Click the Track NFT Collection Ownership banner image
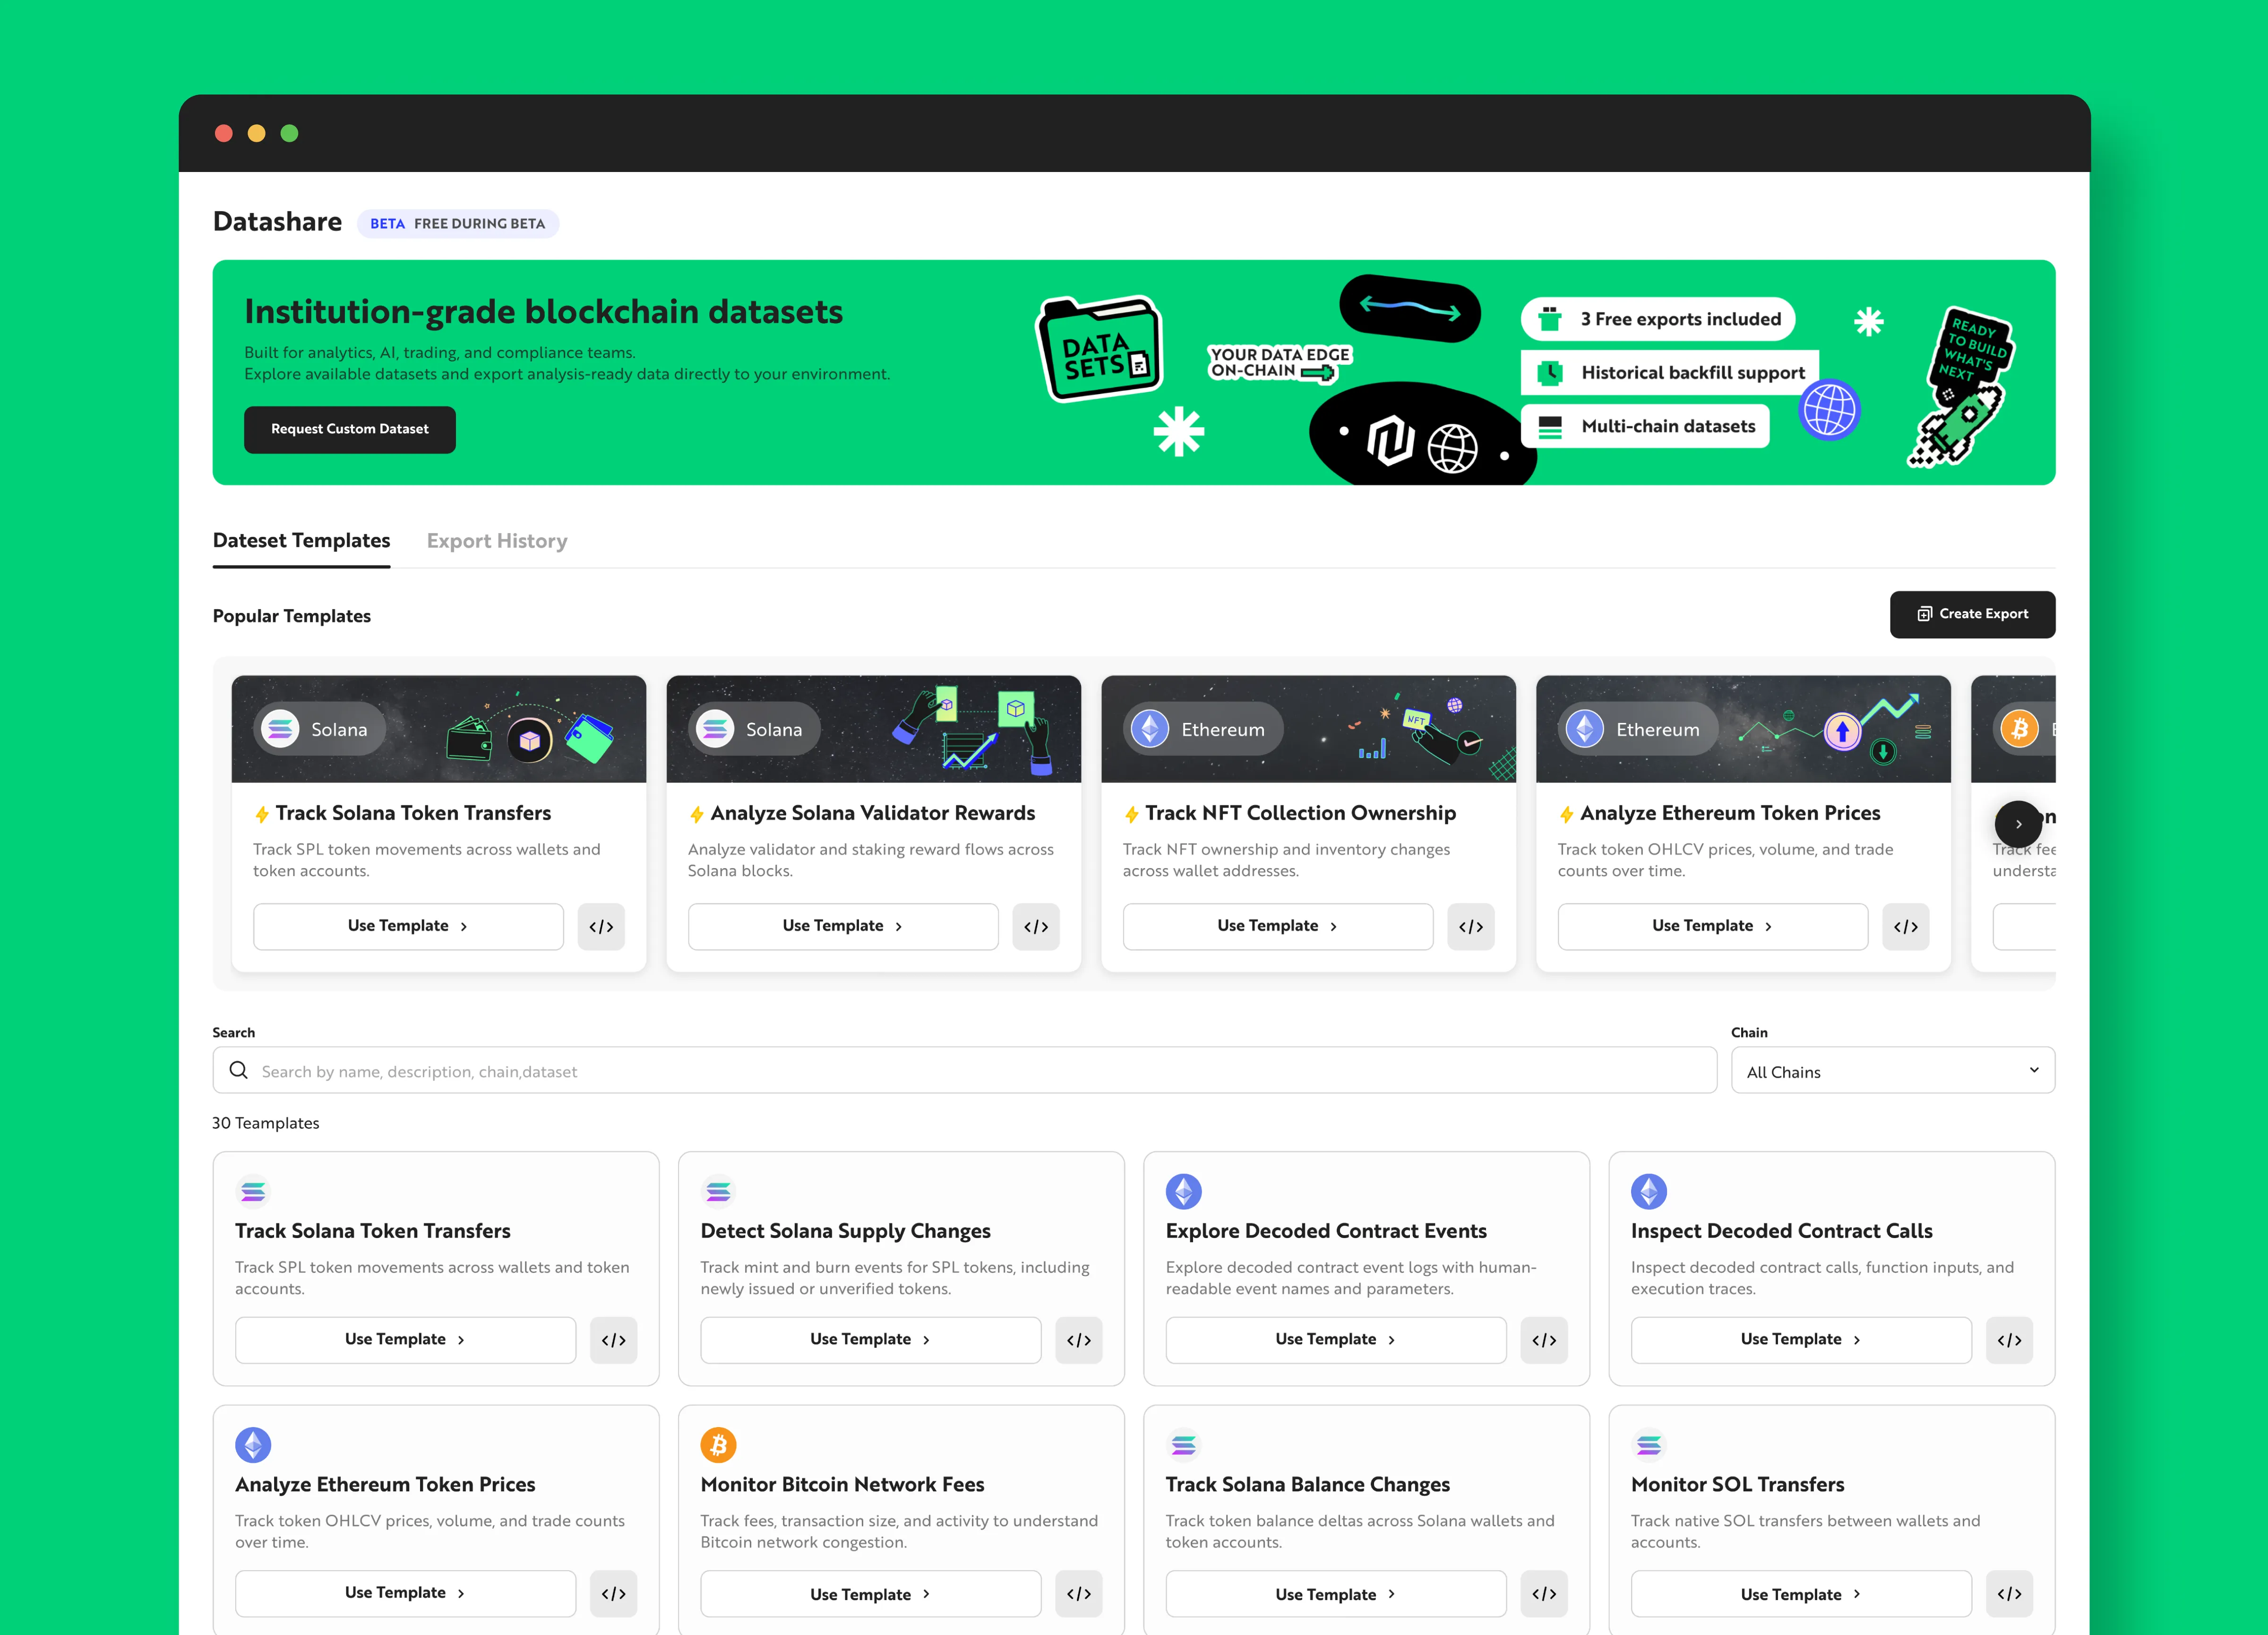The image size is (2268, 1635). pos(1309,729)
